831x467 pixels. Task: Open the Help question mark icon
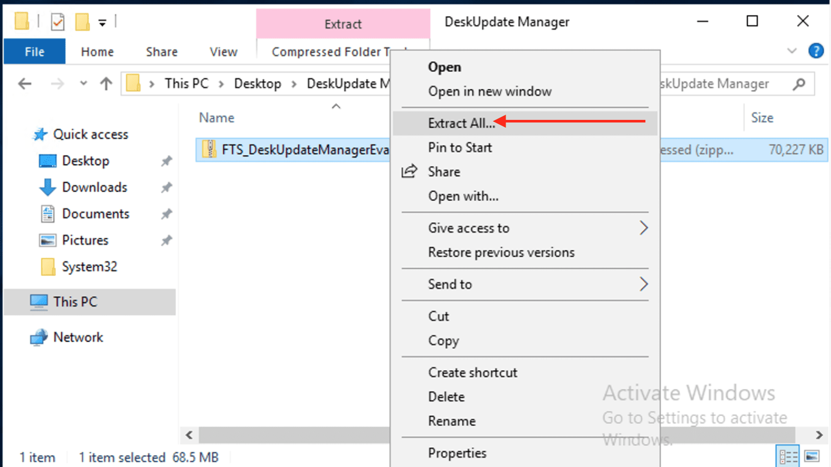[815, 51]
